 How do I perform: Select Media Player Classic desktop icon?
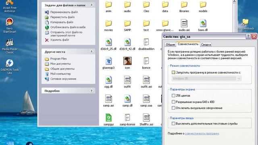point(10,46)
